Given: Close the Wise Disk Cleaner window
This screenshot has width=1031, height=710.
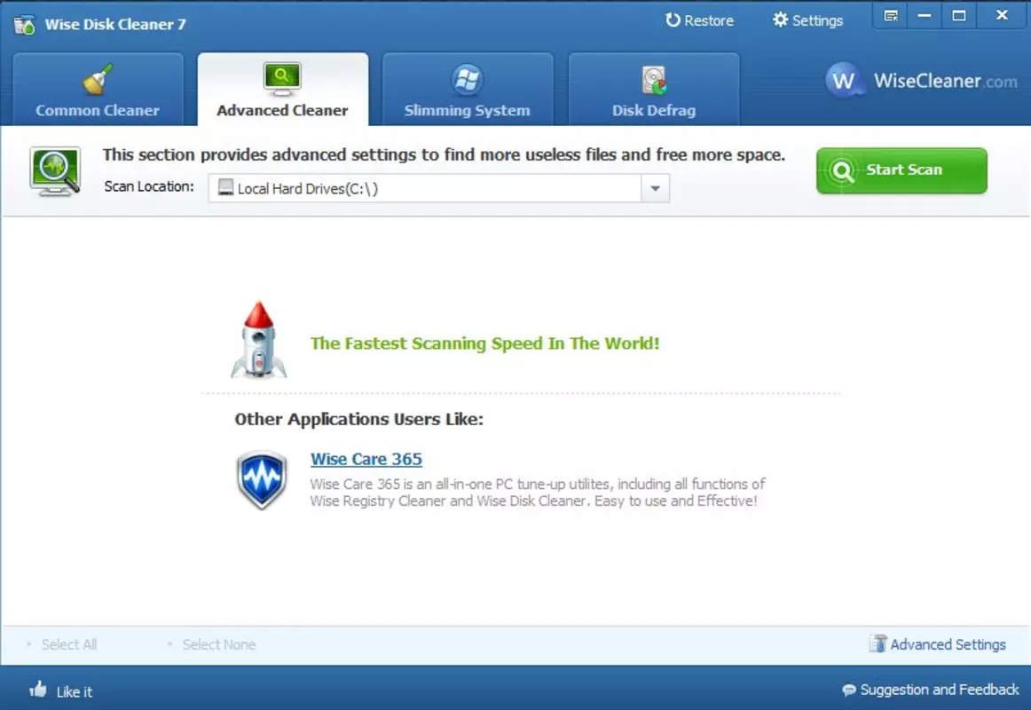Looking at the screenshot, I should pos(1002,16).
